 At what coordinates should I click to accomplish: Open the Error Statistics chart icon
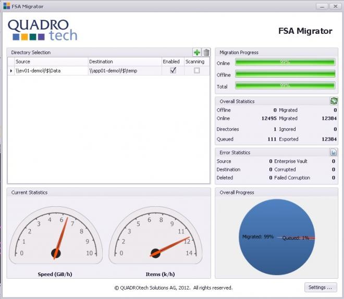[334, 152]
